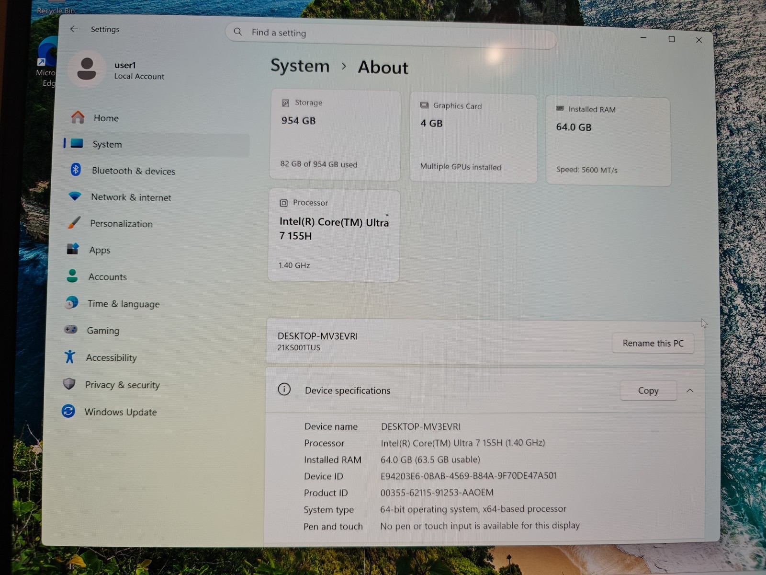Viewport: 766px width, 575px height.
Task: Click the No pen or touch input value
Action: [480, 526]
